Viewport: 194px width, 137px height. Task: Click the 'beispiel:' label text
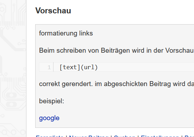tap(52, 101)
